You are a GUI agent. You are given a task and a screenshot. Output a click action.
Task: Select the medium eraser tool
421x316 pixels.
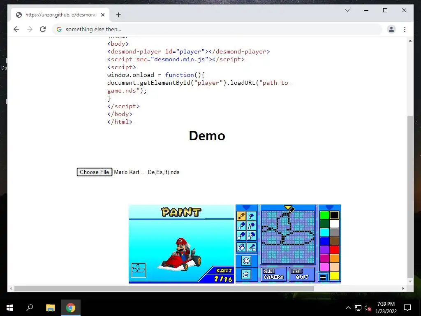pos(251,226)
